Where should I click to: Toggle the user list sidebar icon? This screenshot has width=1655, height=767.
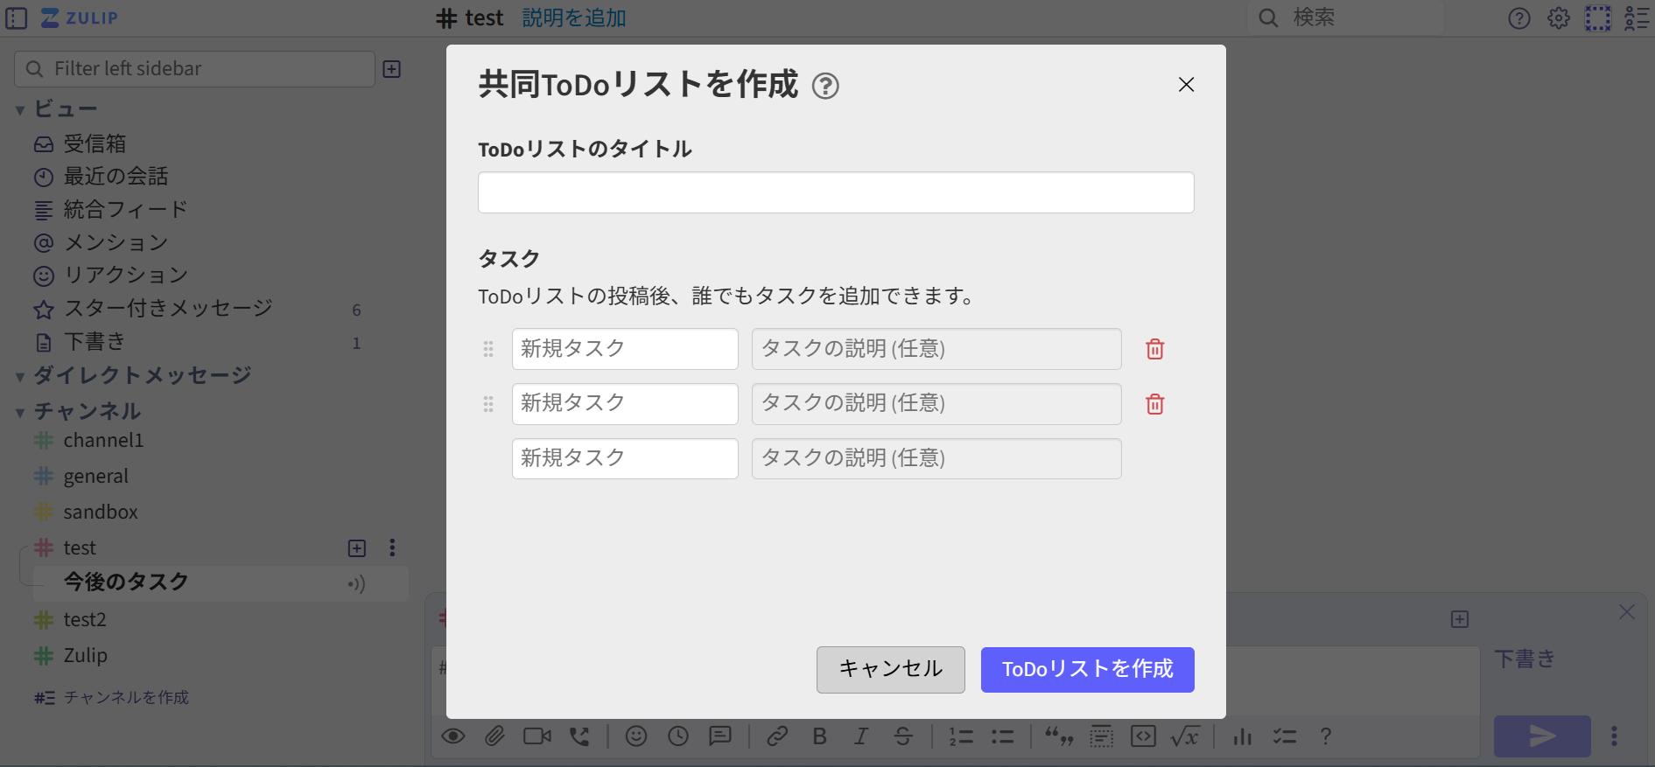click(x=1636, y=18)
